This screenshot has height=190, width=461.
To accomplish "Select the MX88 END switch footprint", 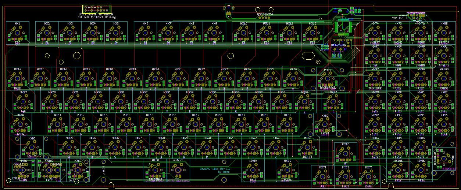I will point(398,56).
